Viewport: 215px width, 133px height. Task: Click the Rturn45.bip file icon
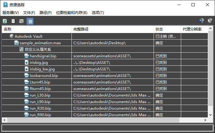pos(27,88)
